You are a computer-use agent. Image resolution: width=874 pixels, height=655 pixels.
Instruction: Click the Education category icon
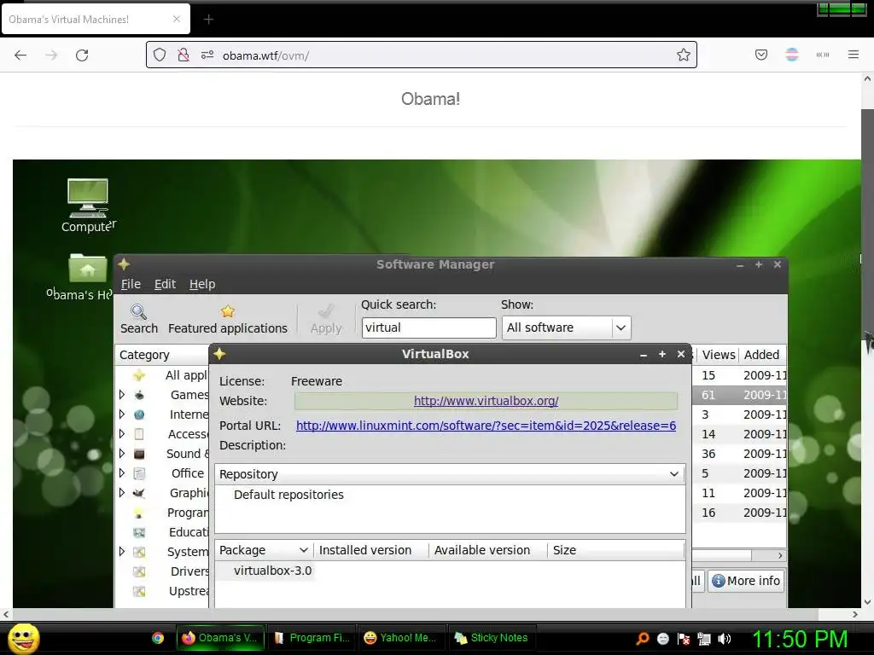139,532
